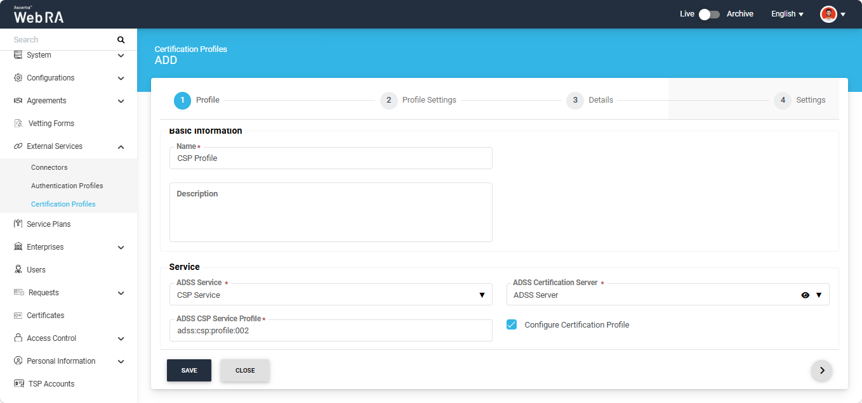
Task: Click the Live label
Action: coord(687,14)
